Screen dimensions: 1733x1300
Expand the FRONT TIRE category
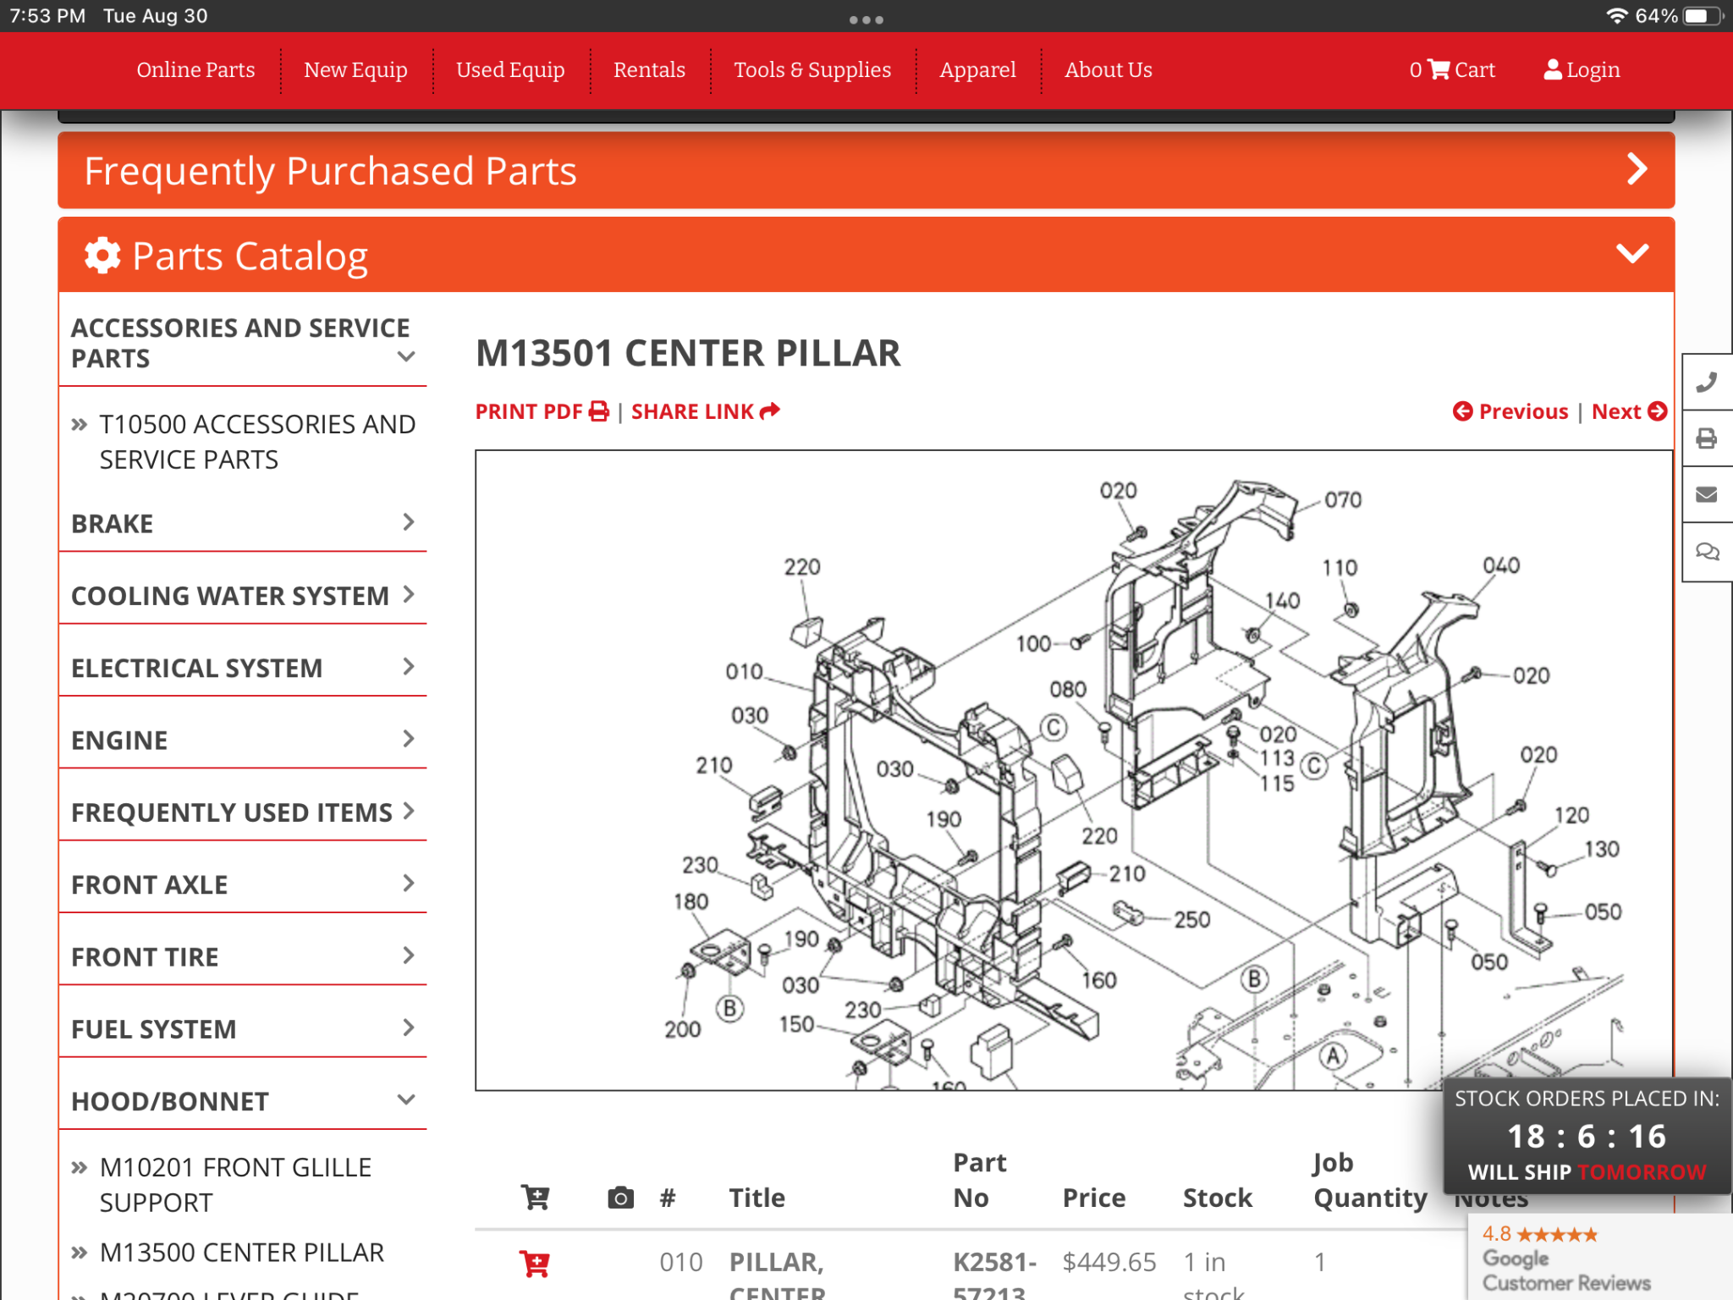(242, 956)
